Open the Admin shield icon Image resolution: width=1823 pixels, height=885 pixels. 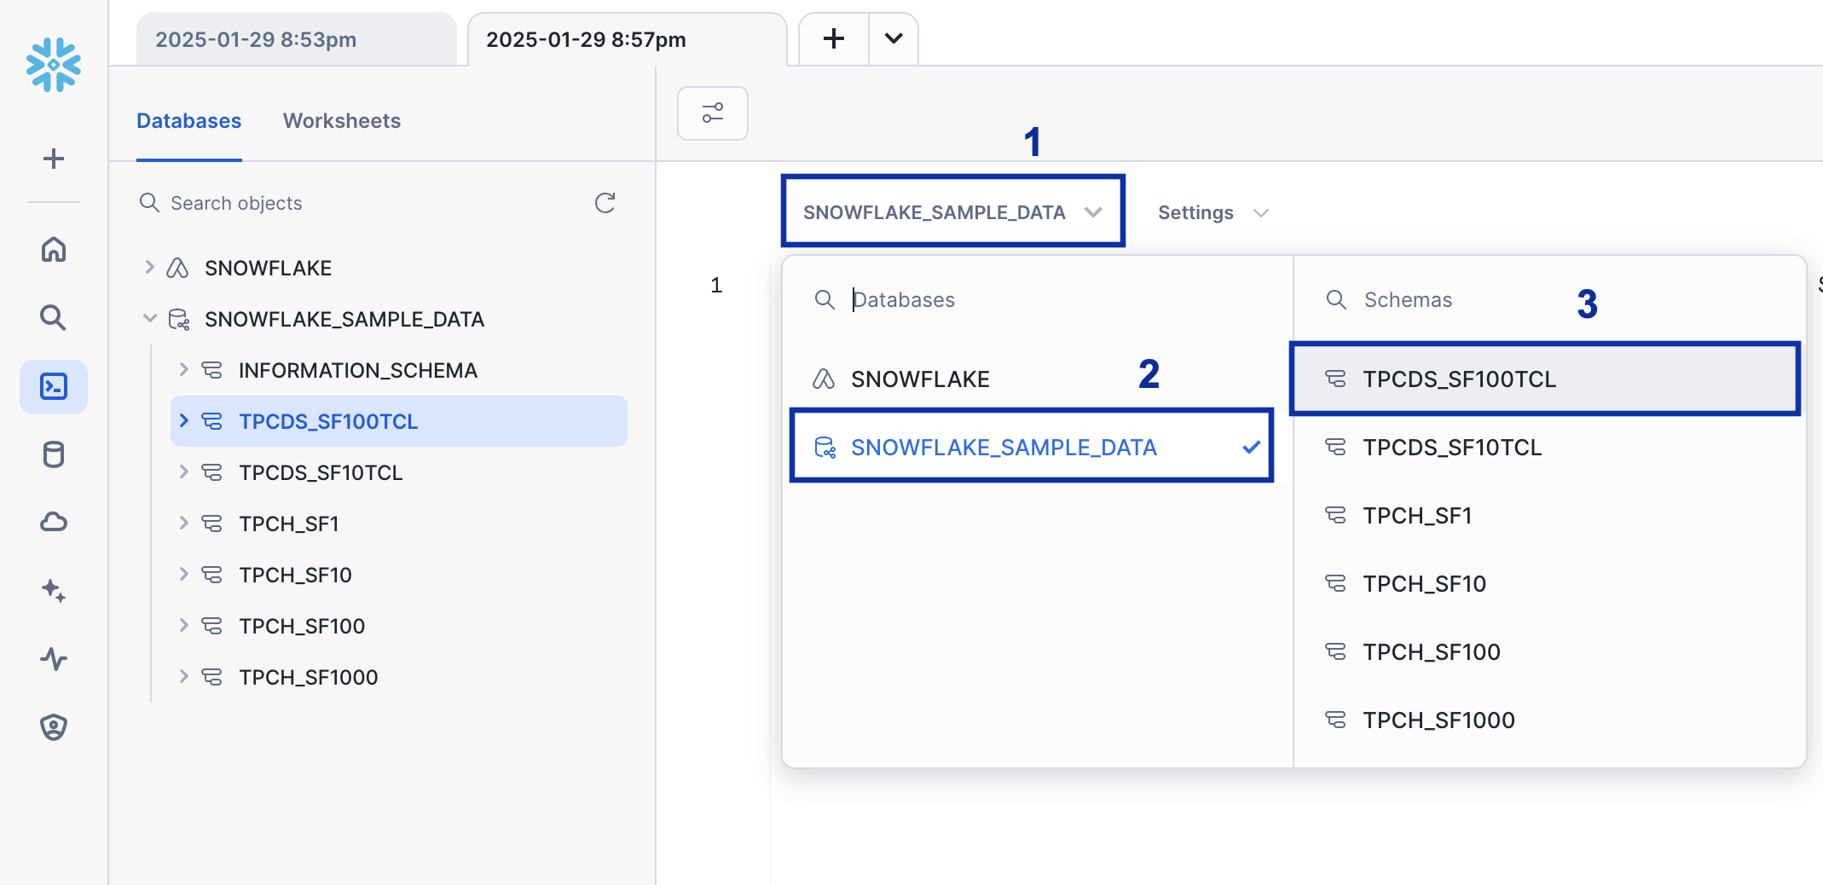[x=54, y=727]
